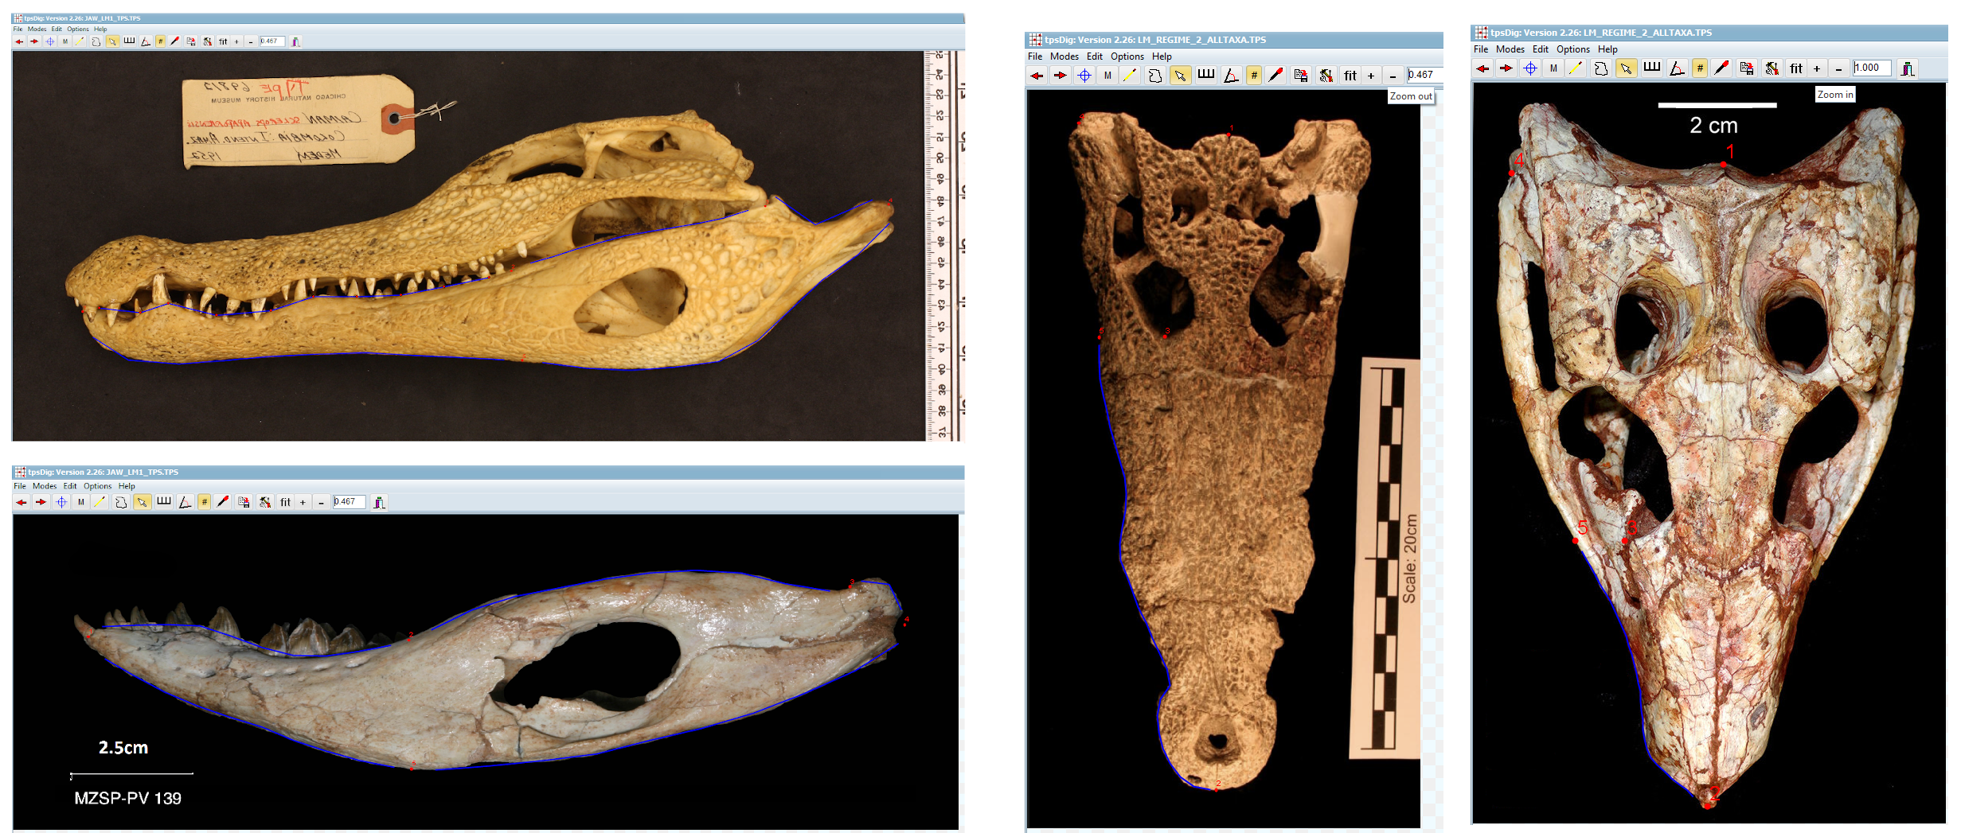Image resolution: width=1961 pixels, height=833 pixels.
Task: Open image tools icon in MZSP-PV 139 window
Action: (265, 502)
